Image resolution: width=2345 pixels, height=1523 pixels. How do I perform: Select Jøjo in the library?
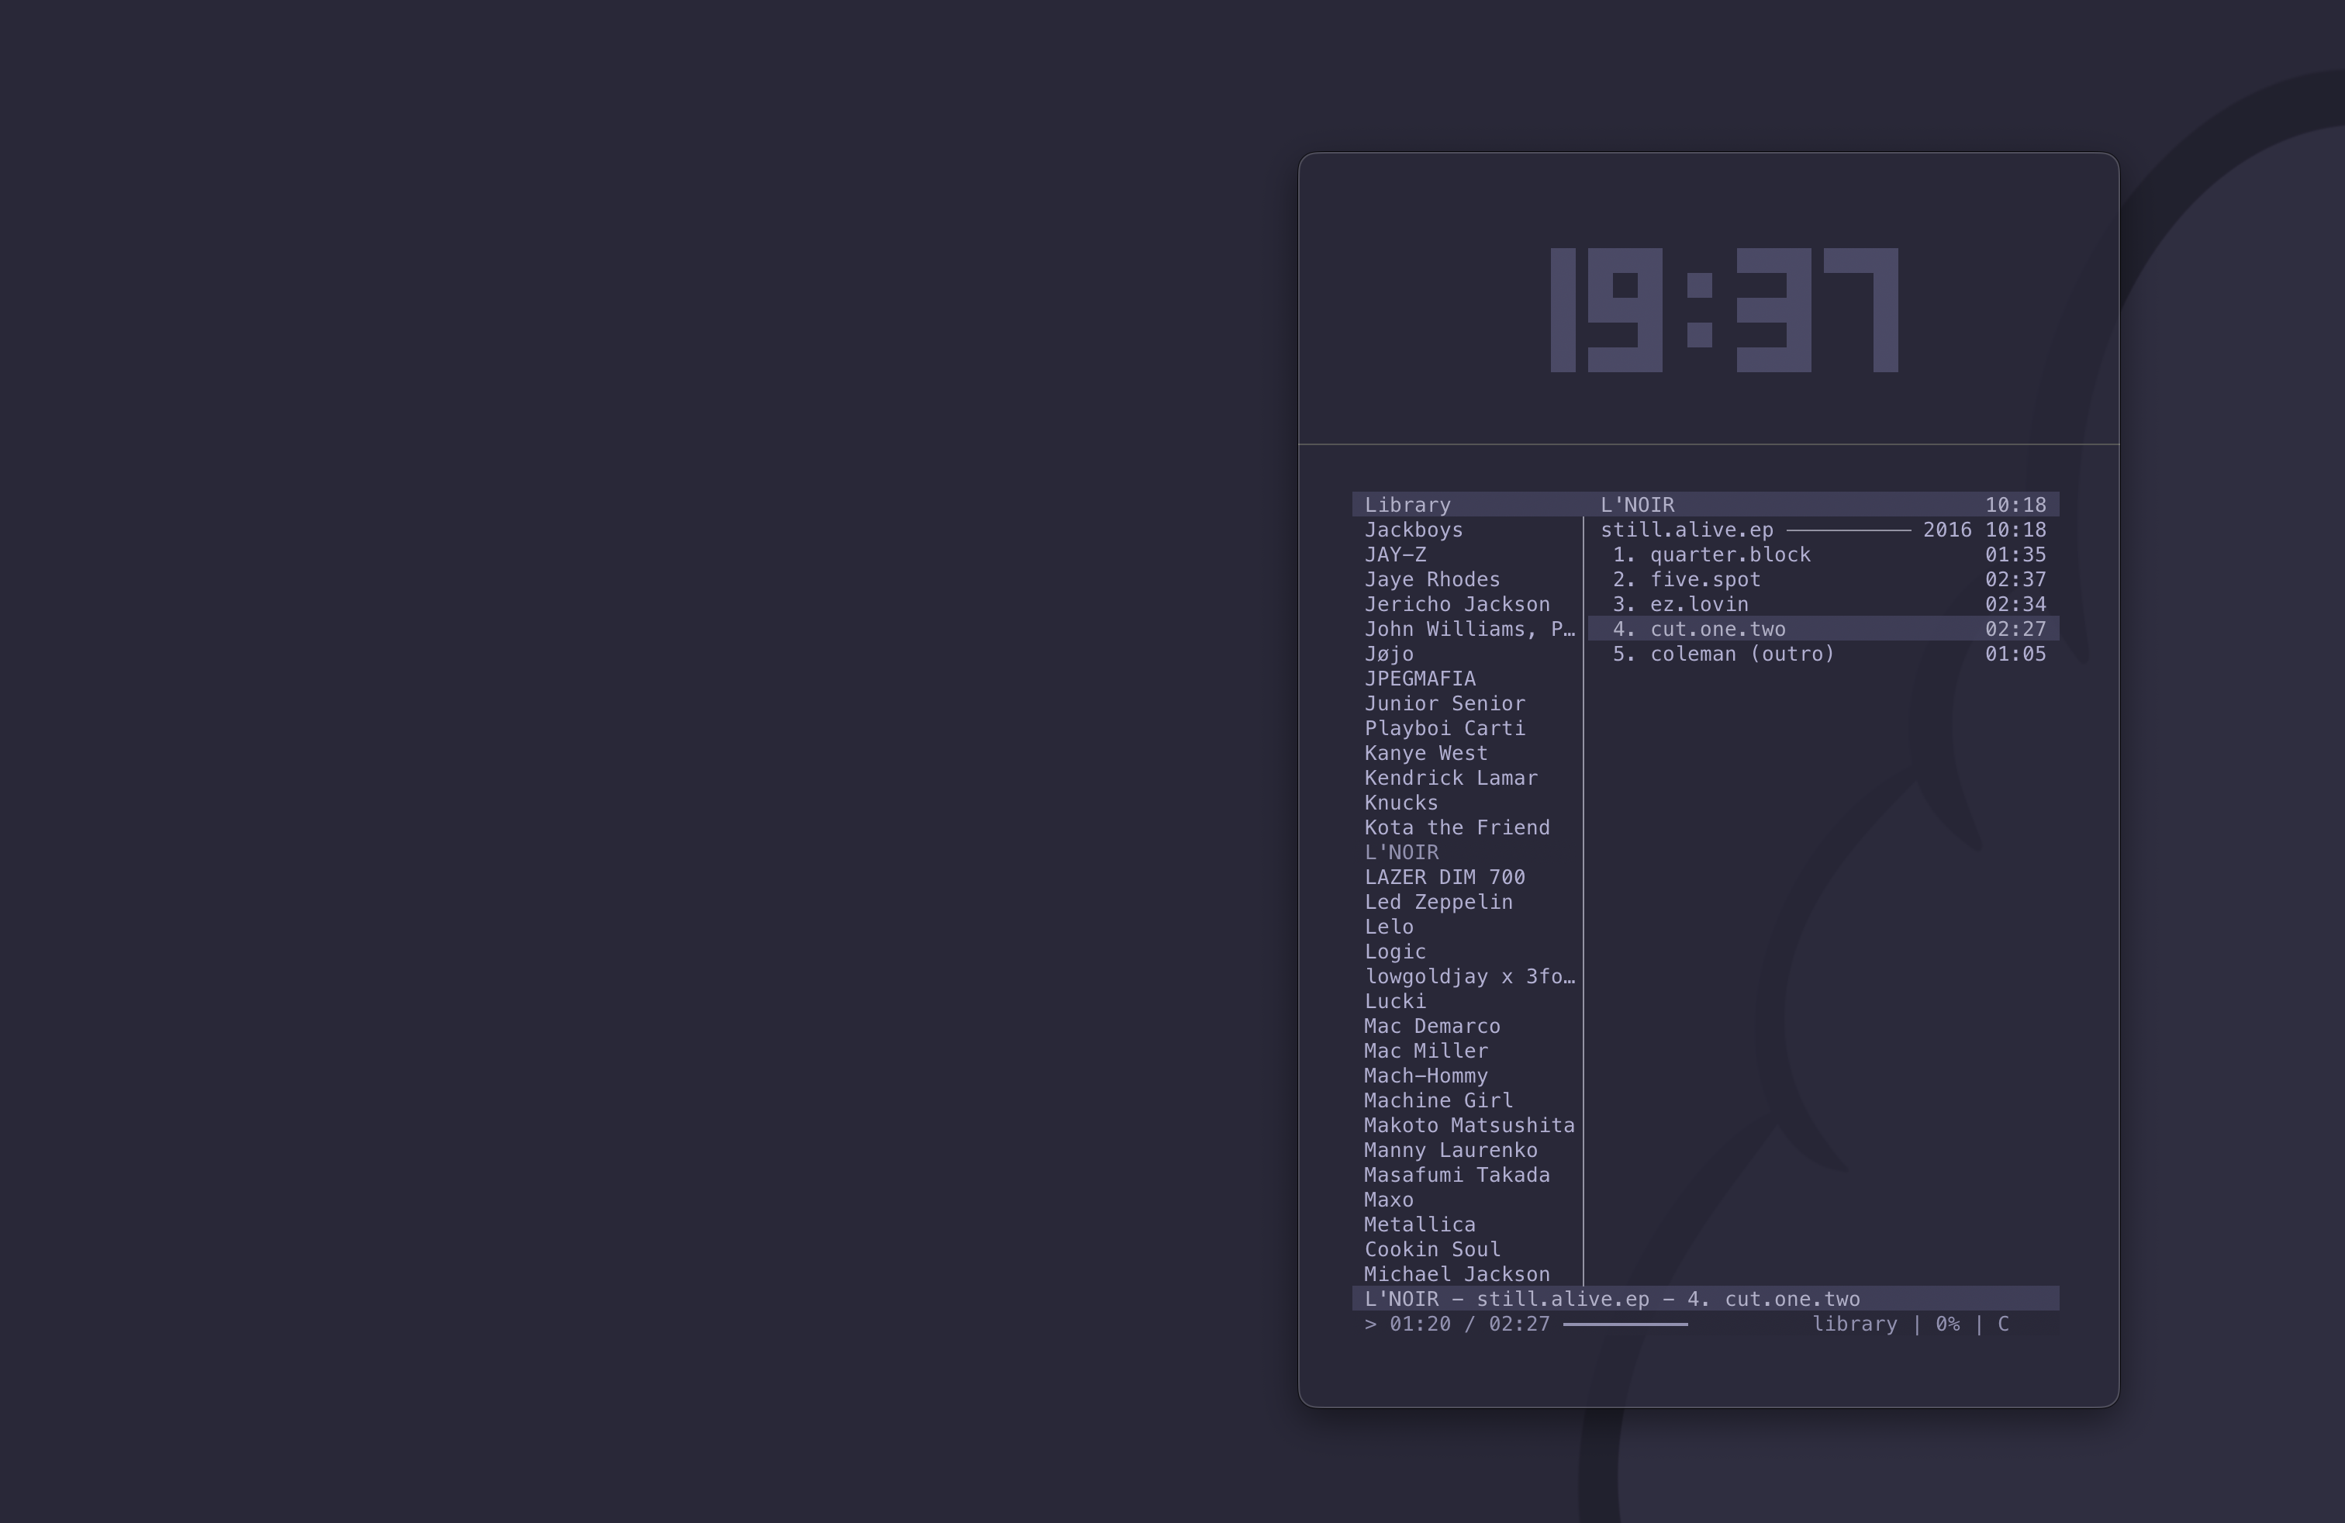point(1388,654)
